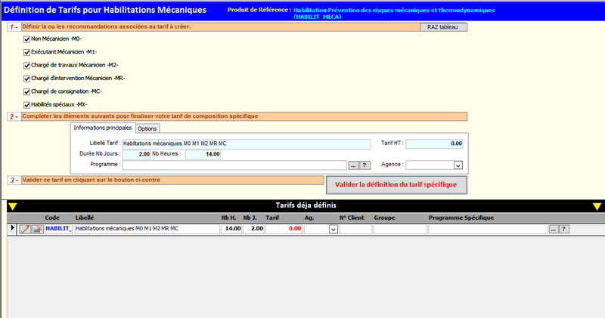Toggle Chargé de consignation -MC- checkbox
605x318 pixels.
(26, 91)
